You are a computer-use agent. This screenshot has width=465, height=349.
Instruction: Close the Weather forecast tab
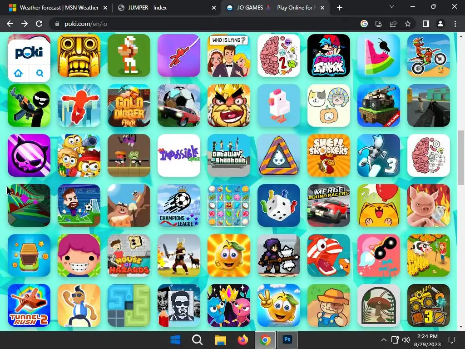(x=105, y=8)
